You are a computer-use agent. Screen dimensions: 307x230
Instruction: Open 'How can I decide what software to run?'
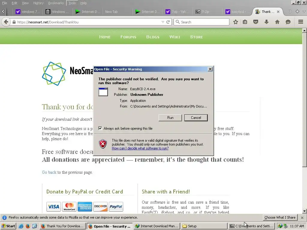140,148
